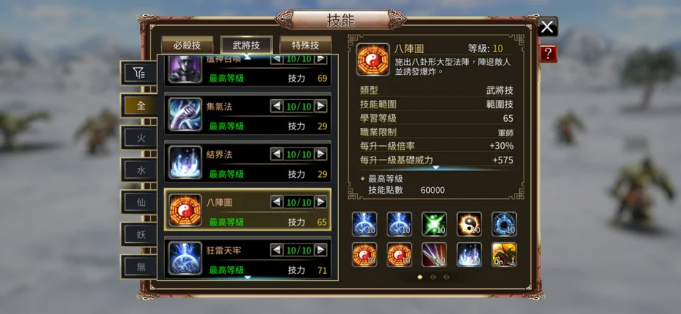The height and width of the screenshot is (314, 681).
Task: Decrease 狂雷天牢 level with left arrow
Action: [277, 250]
